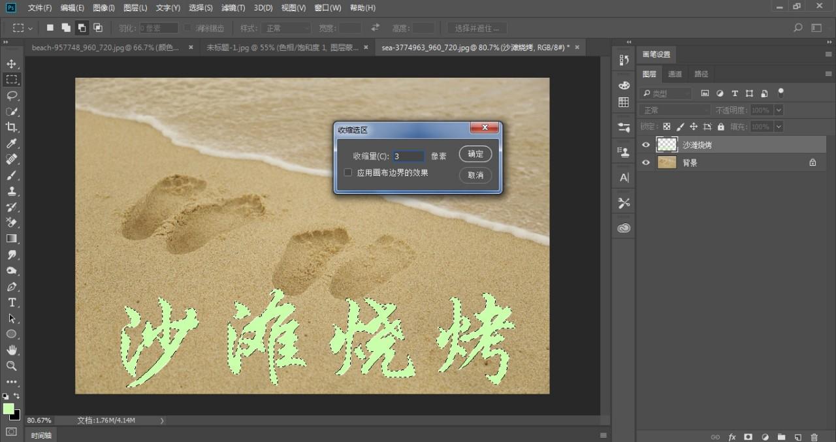Click 选择并遮住 button
836x442 pixels.
[x=477, y=28]
